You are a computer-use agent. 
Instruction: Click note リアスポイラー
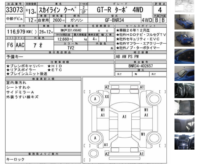pyautogui.click(x=21, y=70)
